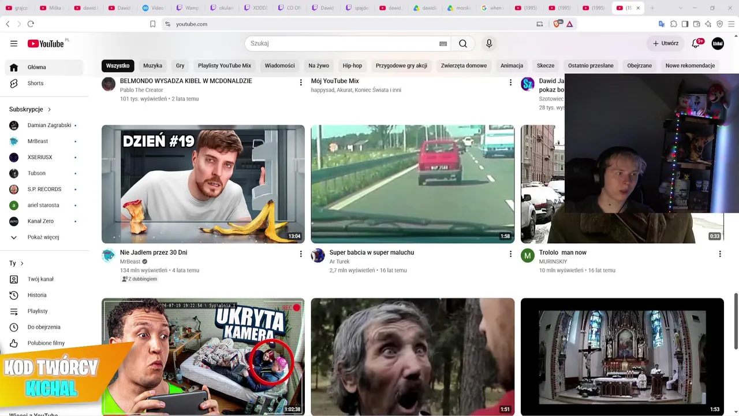The height and width of the screenshot is (416, 739).
Task: Reload the YouTube page
Action: [x=31, y=24]
